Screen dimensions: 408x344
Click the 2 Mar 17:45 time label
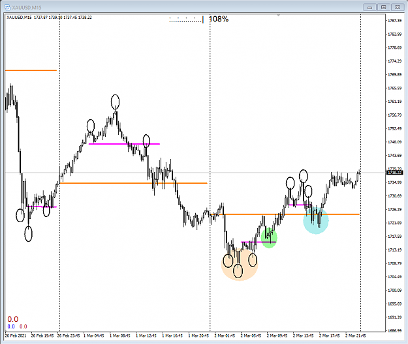(330, 336)
